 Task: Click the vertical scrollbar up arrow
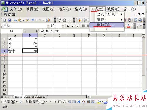(143, 36)
